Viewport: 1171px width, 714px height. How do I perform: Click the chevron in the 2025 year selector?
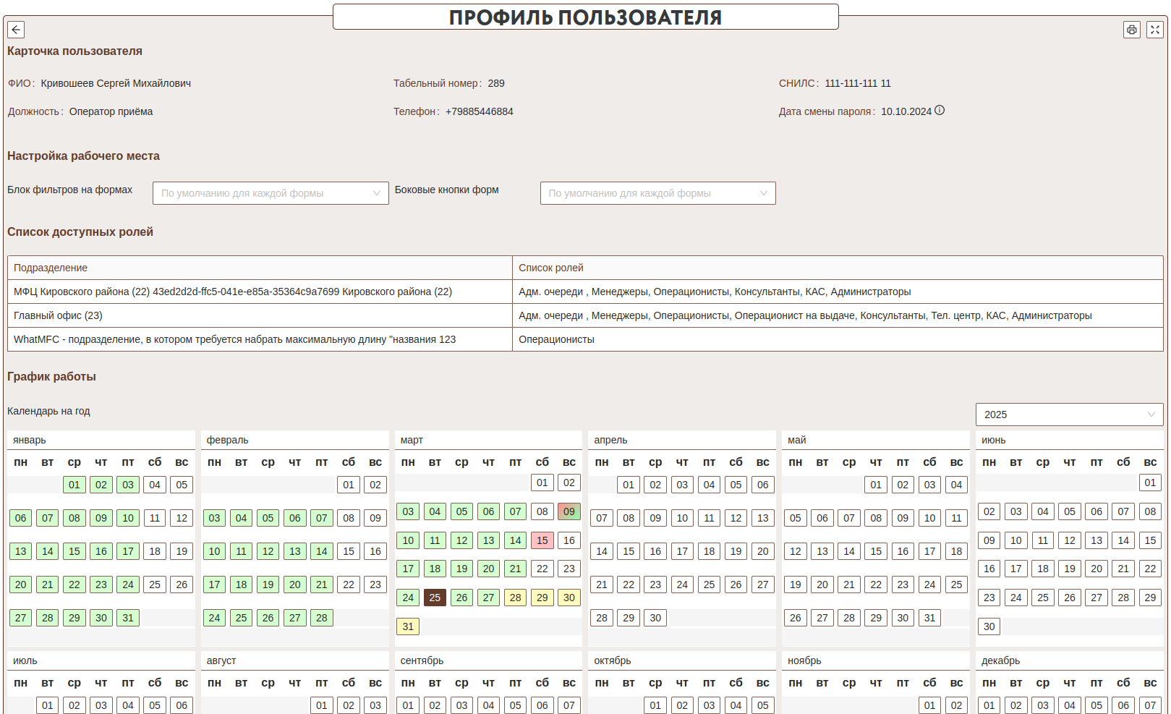coord(1151,415)
